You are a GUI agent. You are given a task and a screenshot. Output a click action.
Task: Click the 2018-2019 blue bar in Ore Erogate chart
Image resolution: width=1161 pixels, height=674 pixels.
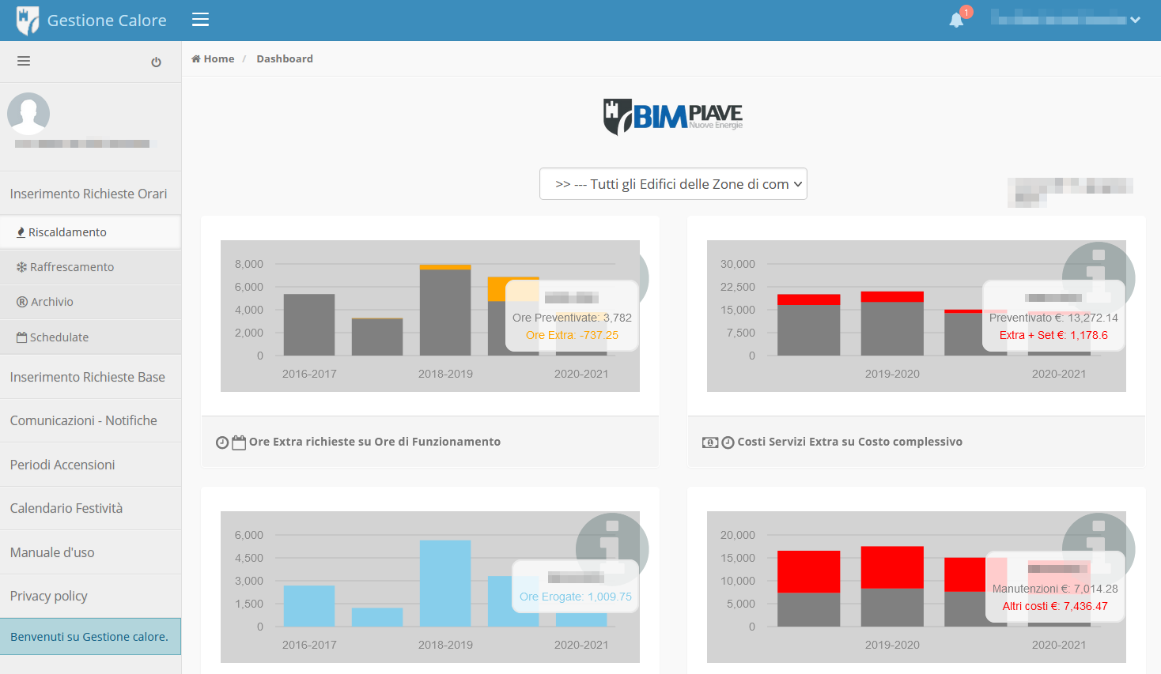[445, 583]
